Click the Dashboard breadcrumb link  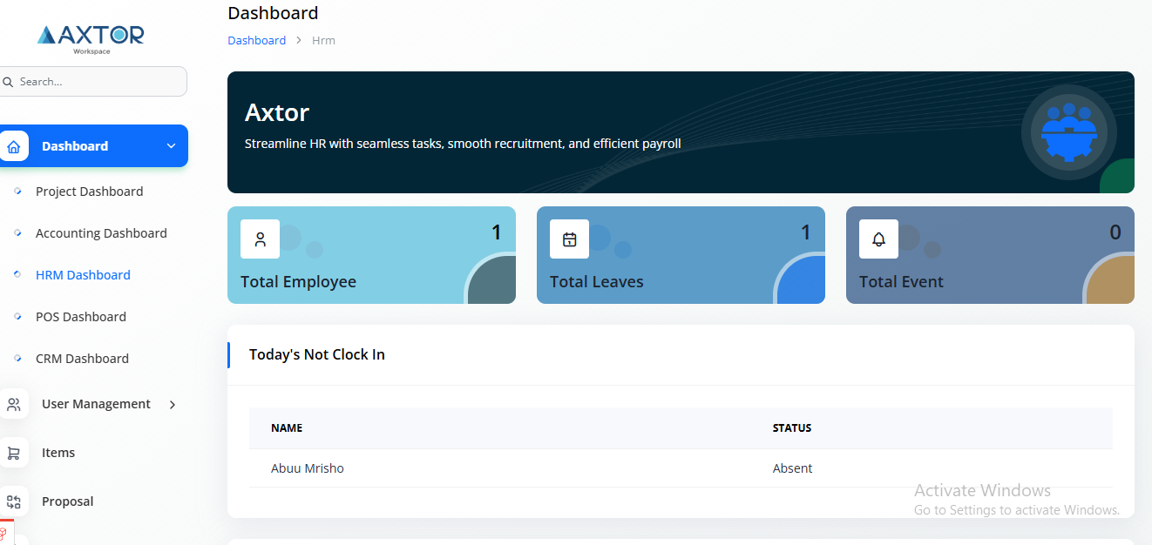[256, 40]
